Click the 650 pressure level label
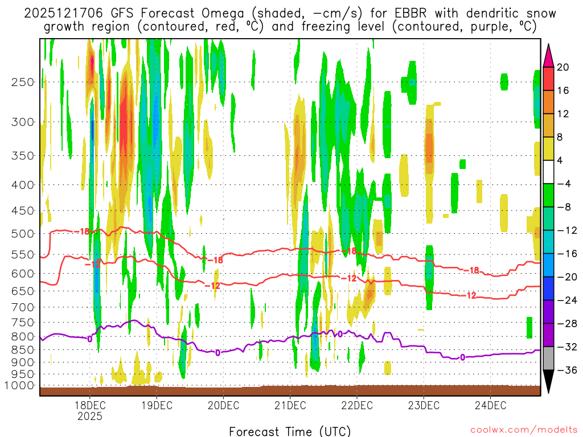 coord(23,291)
